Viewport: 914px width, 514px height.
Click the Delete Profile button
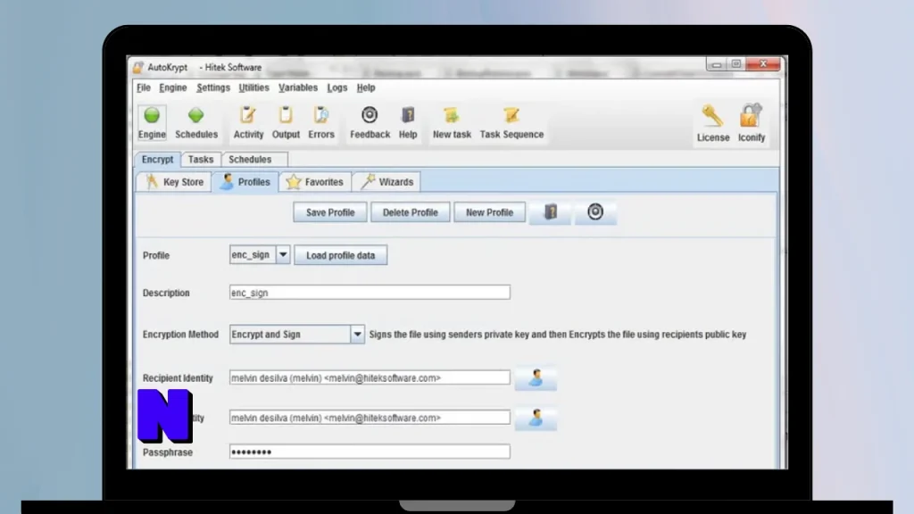coord(410,212)
